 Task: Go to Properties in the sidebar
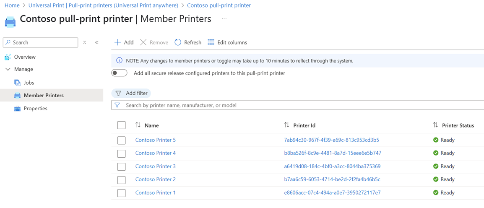pos(35,109)
